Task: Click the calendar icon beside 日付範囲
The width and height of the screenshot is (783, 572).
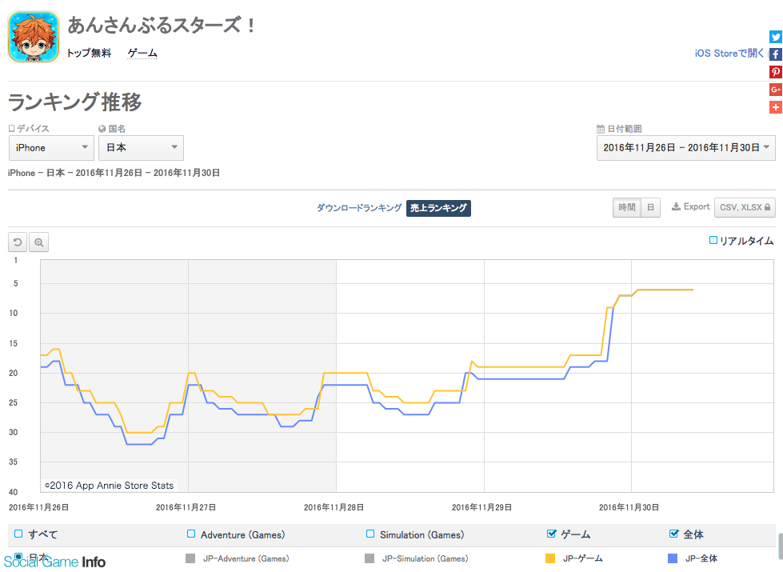Action: (601, 128)
